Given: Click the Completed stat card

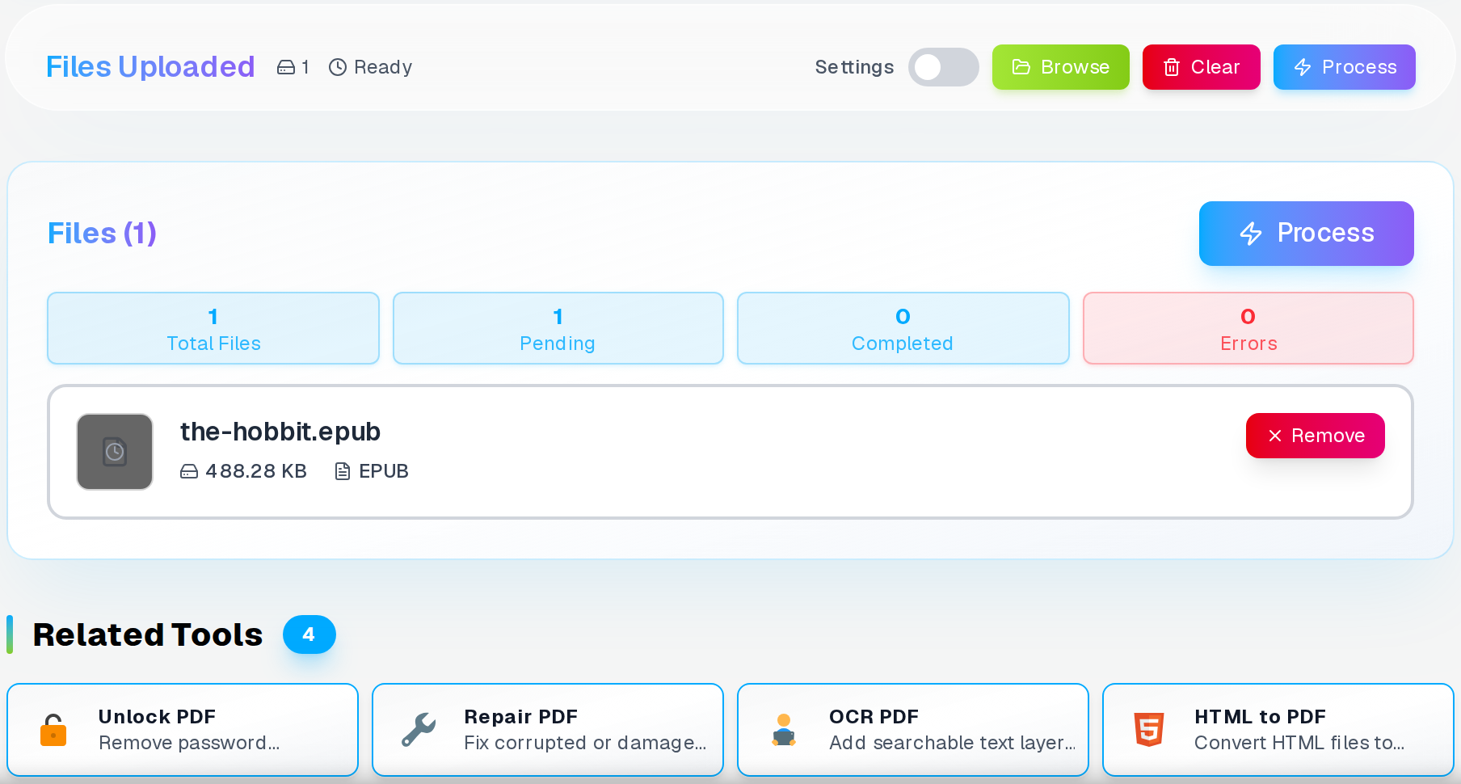Looking at the screenshot, I should (x=903, y=328).
